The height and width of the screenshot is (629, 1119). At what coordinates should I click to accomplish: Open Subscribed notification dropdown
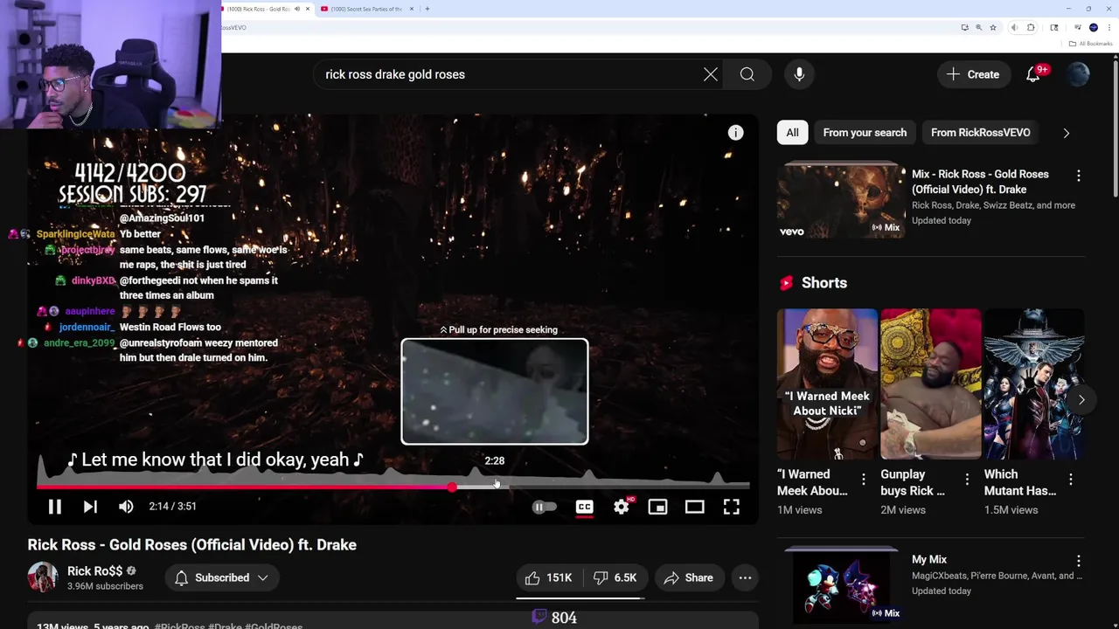tap(220, 577)
